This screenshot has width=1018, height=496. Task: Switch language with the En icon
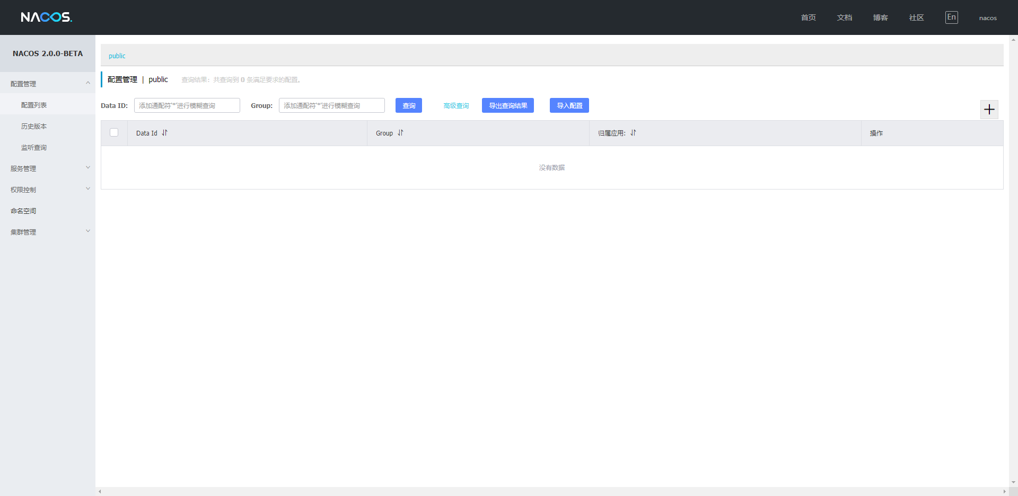coord(951,17)
